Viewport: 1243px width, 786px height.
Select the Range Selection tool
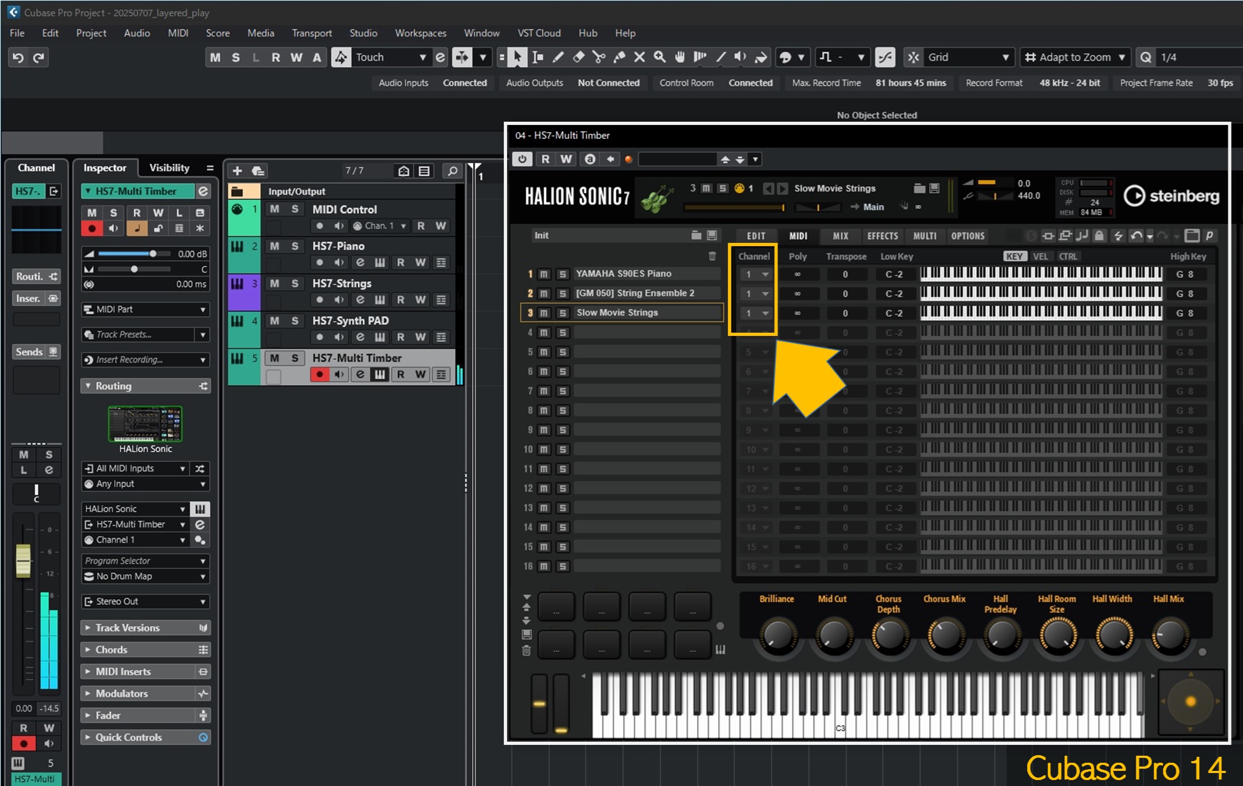click(x=537, y=57)
